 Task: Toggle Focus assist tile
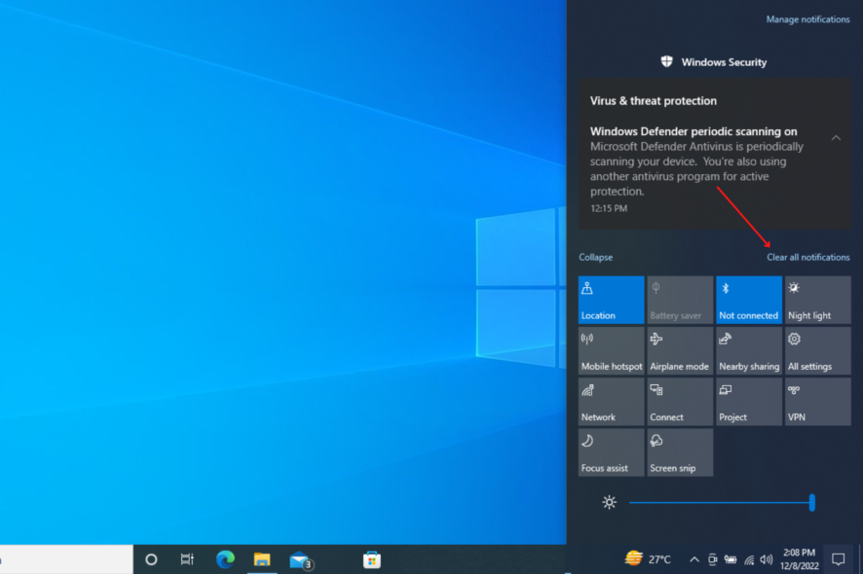611,452
